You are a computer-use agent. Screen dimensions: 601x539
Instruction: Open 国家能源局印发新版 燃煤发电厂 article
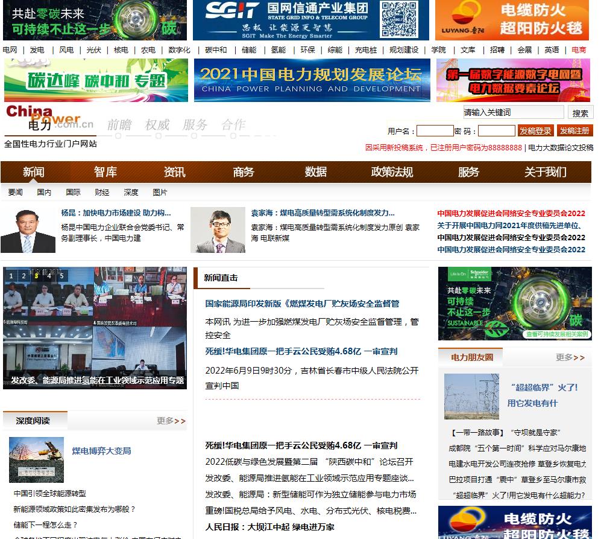click(302, 304)
